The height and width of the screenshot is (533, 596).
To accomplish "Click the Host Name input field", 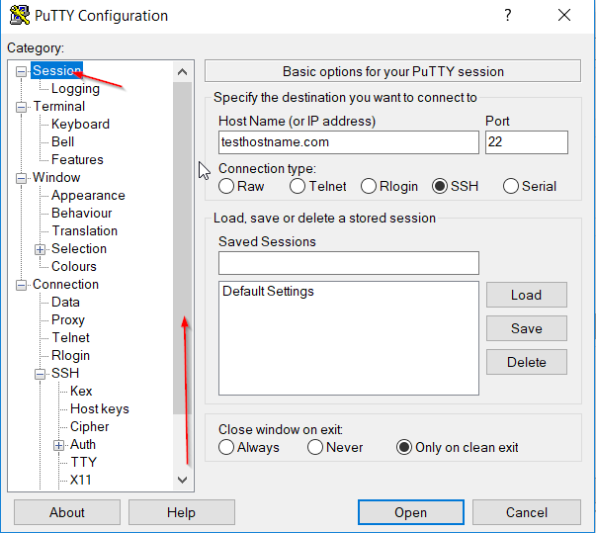I will coord(348,142).
